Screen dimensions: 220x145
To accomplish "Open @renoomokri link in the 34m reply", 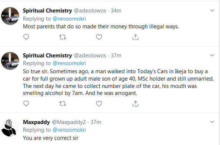I will [69, 19].
